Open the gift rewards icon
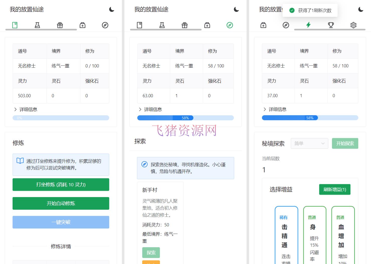 tap(60, 25)
